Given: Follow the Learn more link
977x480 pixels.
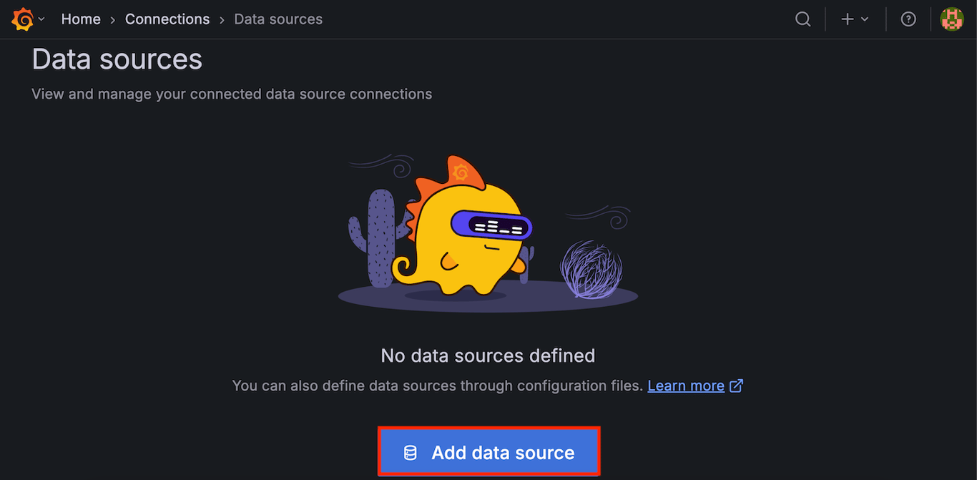Looking at the screenshot, I should (x=686, y=386).
